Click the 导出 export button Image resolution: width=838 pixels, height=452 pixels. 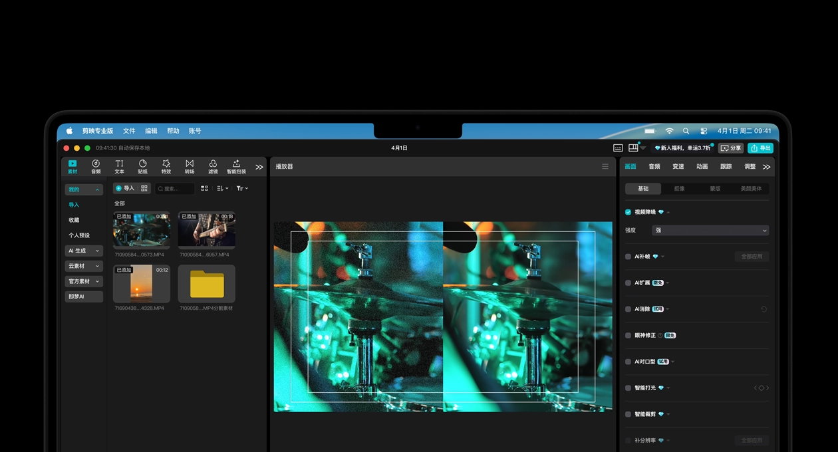(760, 148)
